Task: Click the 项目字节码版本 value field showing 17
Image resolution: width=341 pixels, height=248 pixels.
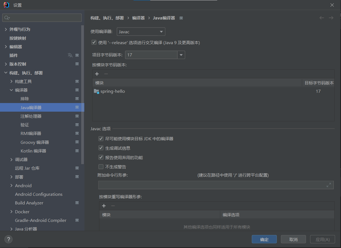Action: coord(151,55)
